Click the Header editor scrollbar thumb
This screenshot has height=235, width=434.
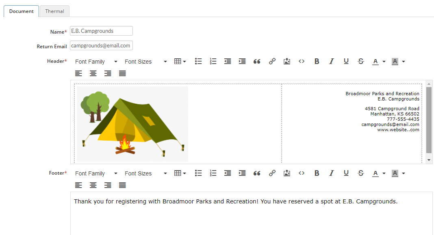tap(429, 120)
